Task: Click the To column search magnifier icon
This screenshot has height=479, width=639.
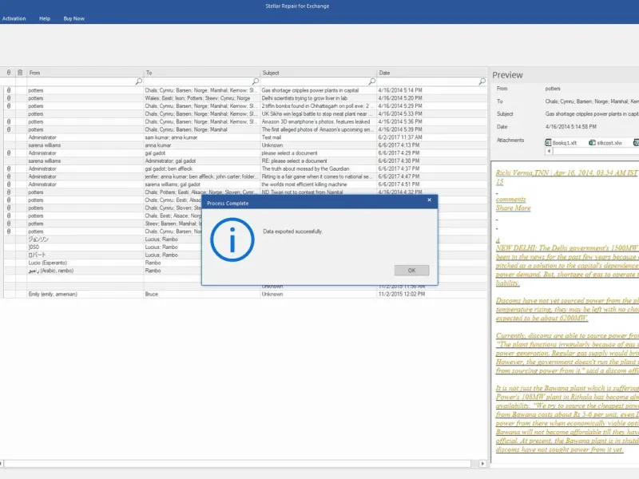Action: point(255,81)
